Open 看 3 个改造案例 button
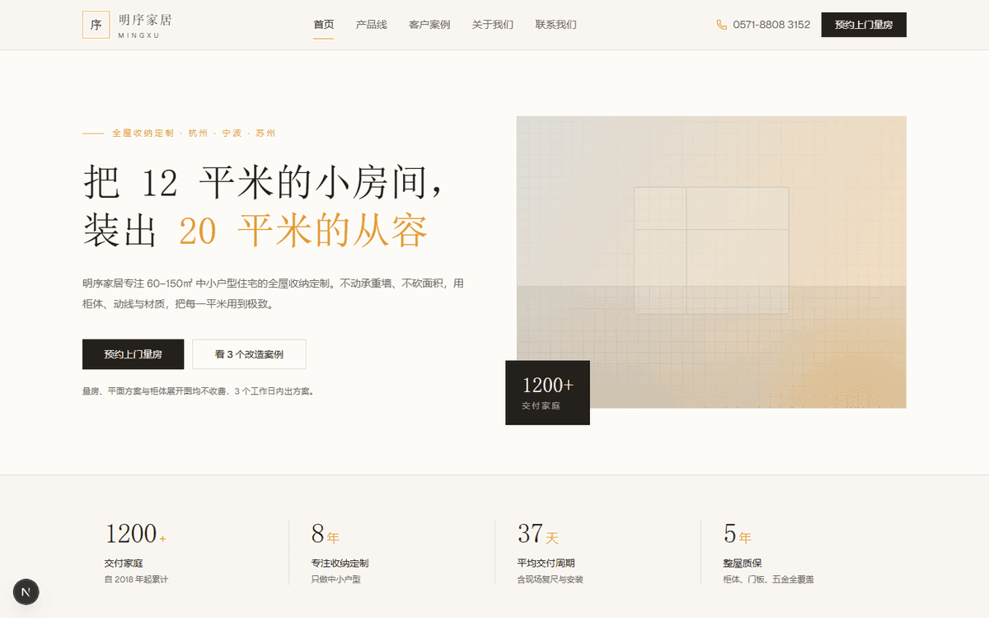Screen dimensions: 989x618 click(249, 354)
